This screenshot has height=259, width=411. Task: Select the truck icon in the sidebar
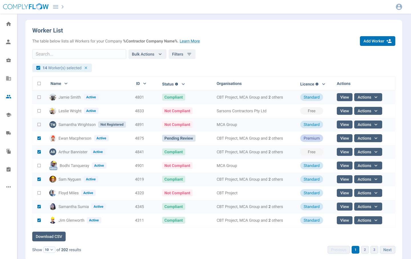(9, 133)
